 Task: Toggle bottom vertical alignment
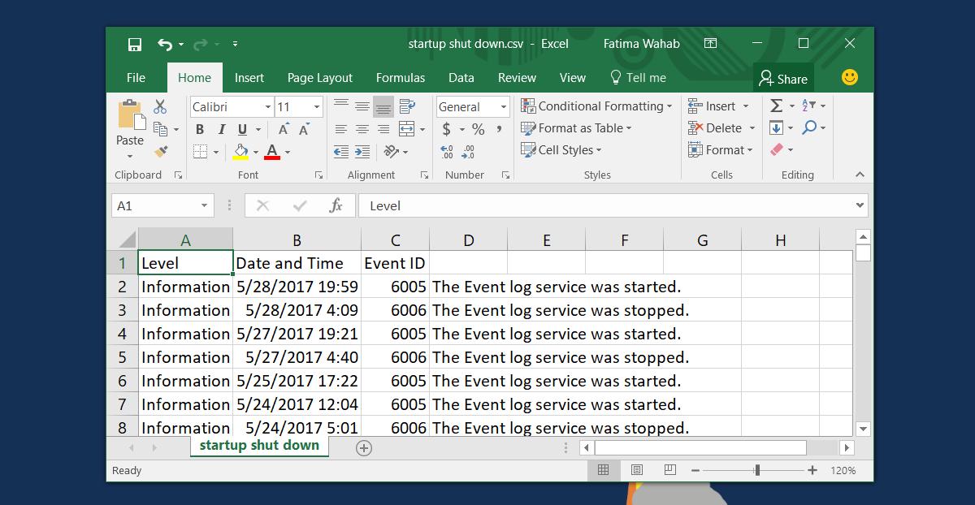[x=383, y=106]
